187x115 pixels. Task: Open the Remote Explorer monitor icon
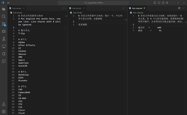pyautogui.click(x=4, y=46)
